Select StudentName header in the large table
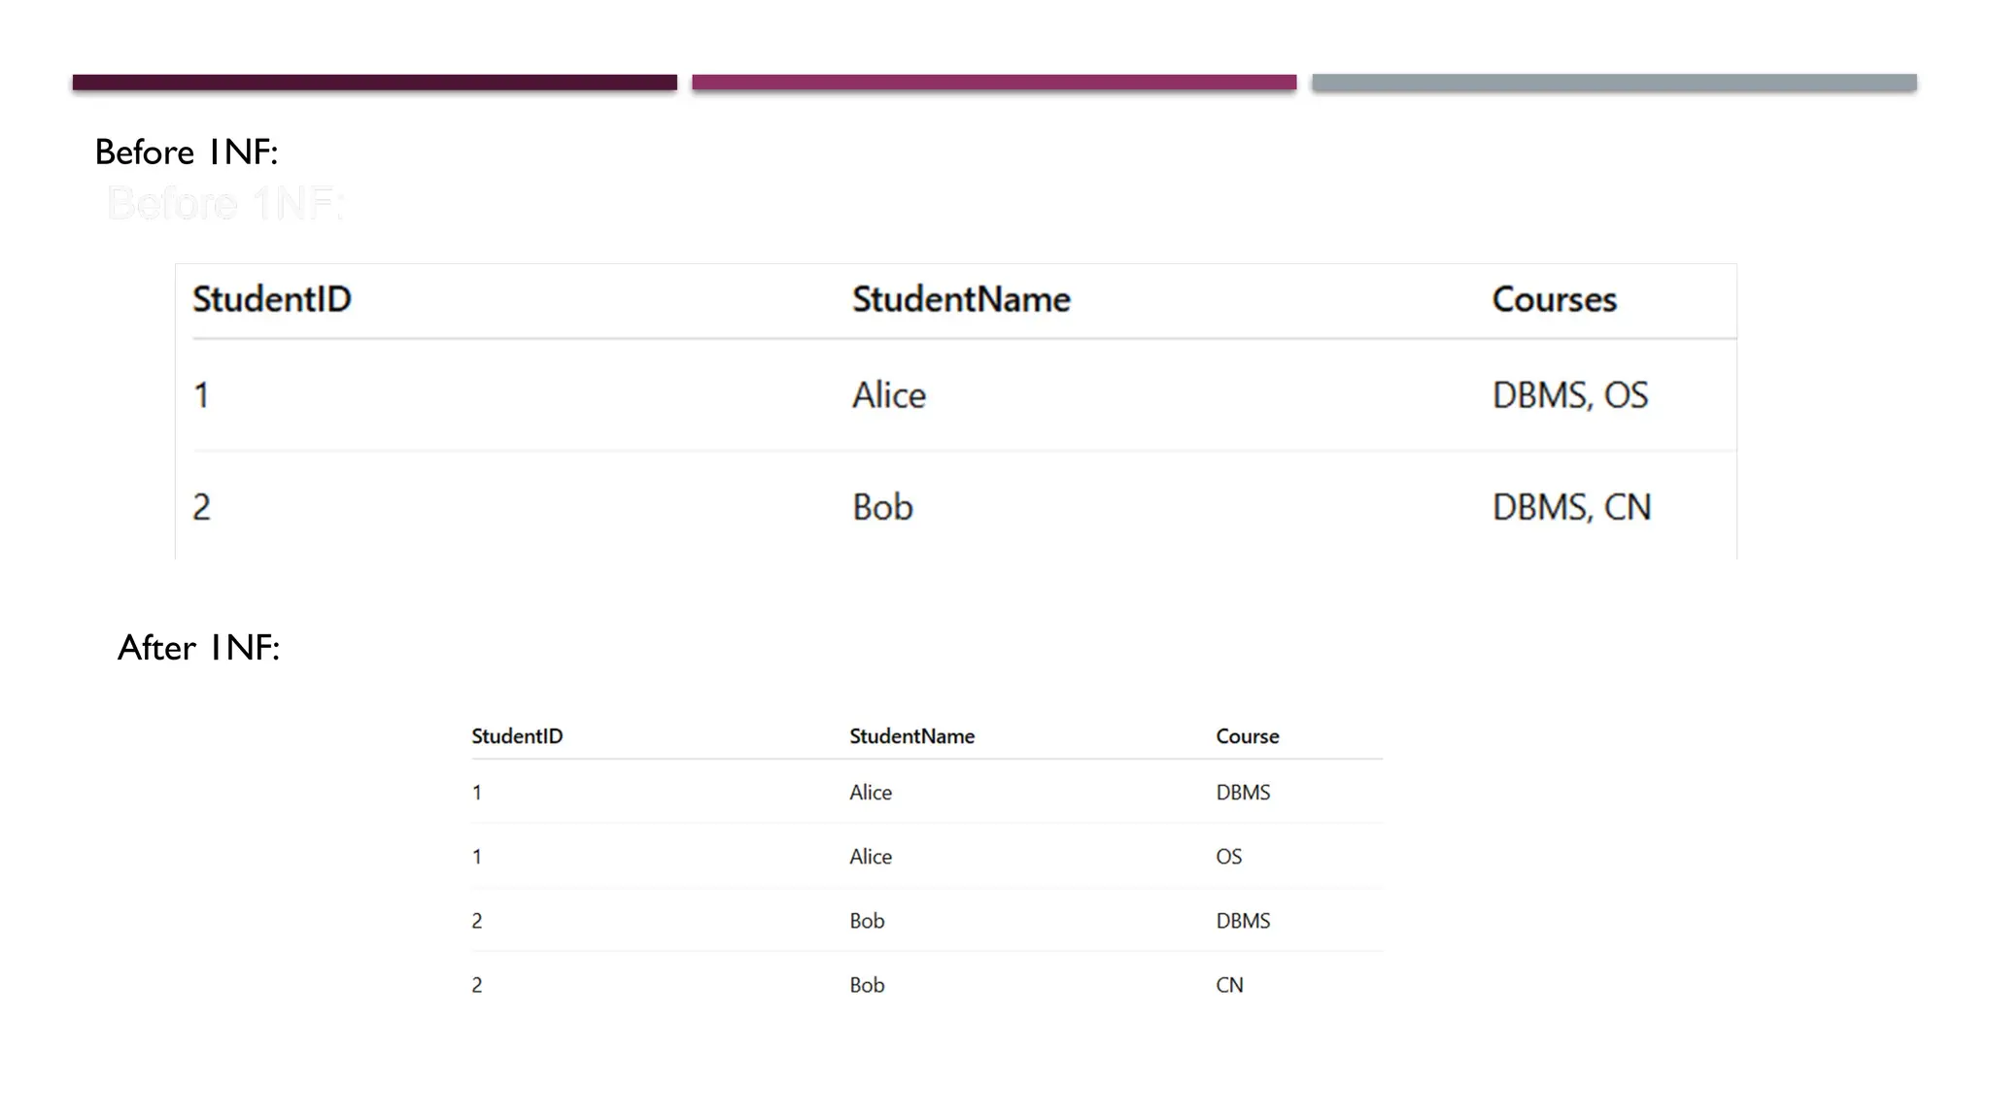Image resolution: width=1990 pixels, height=1119 pixels. (x=960, y=299)
